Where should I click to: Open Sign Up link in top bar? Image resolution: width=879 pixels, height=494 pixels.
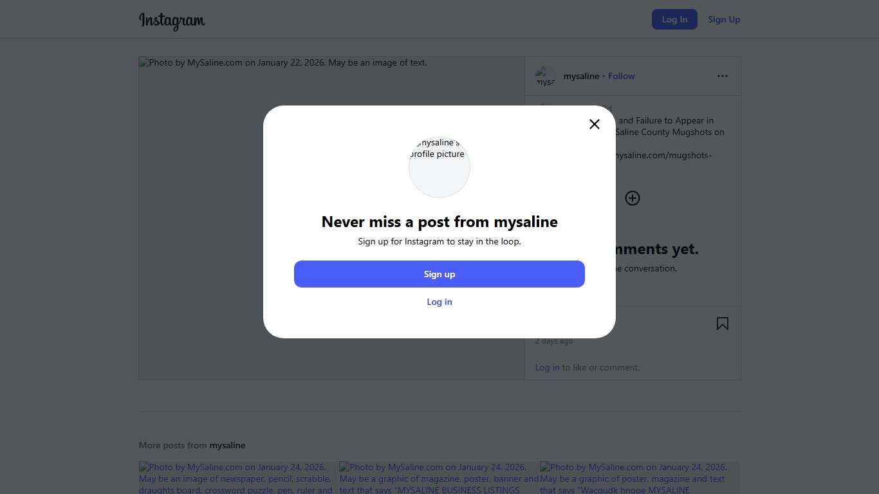pyautogui.click(x=724, y=19)
